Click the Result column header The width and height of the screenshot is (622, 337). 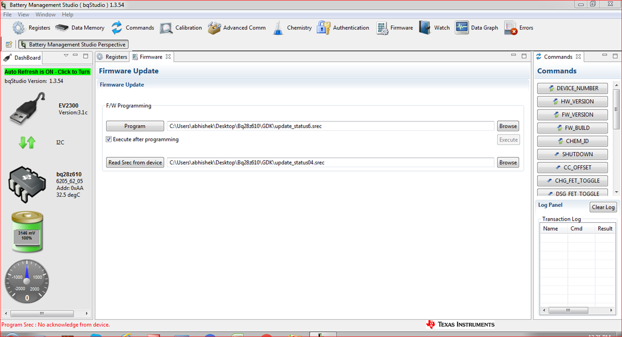(605, 228)
